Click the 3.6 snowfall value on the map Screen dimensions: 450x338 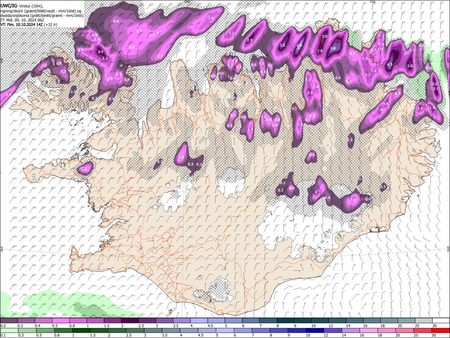333,48
